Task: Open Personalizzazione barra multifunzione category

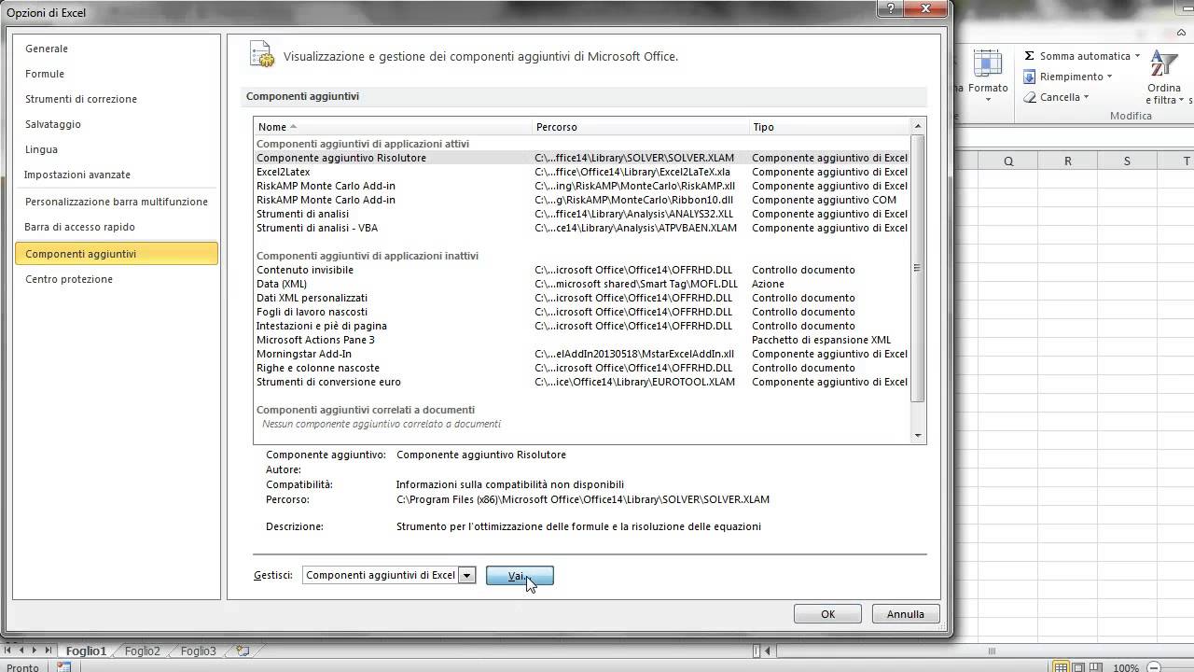Action: (117, 202)
